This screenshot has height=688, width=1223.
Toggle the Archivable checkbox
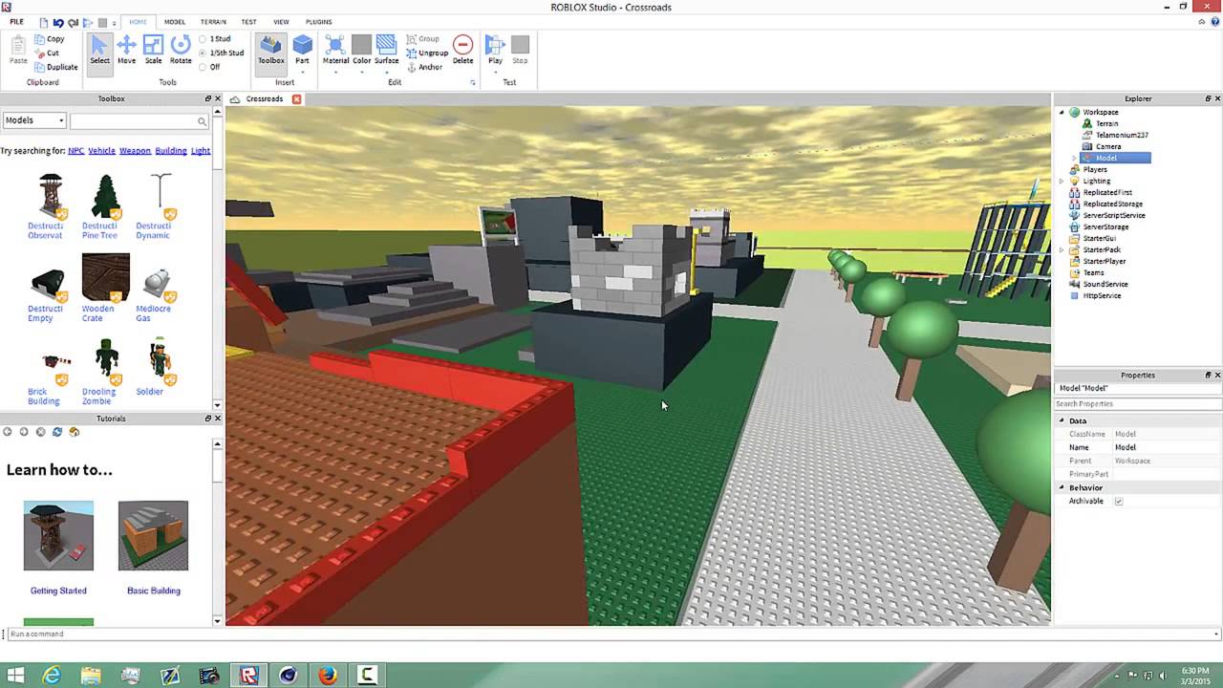1119,501
